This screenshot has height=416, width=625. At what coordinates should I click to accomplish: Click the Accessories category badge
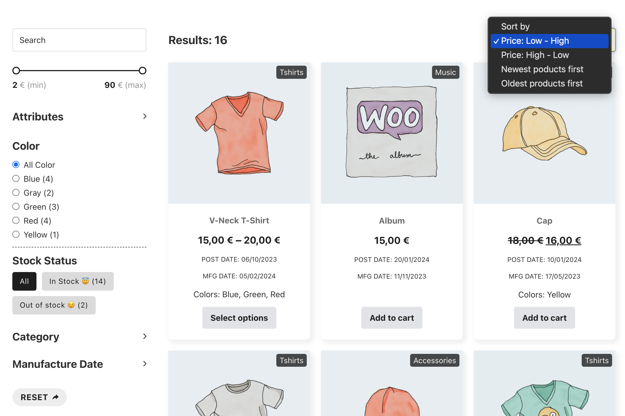click(434, 360)
